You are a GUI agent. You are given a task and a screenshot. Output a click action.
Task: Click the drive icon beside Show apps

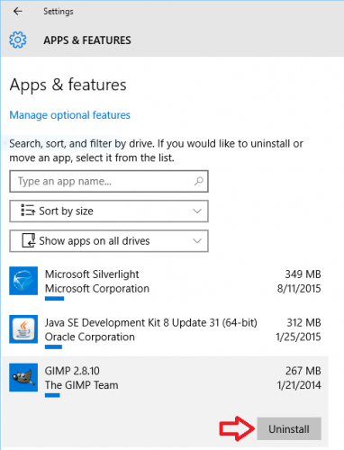click(x=29, y=240)
